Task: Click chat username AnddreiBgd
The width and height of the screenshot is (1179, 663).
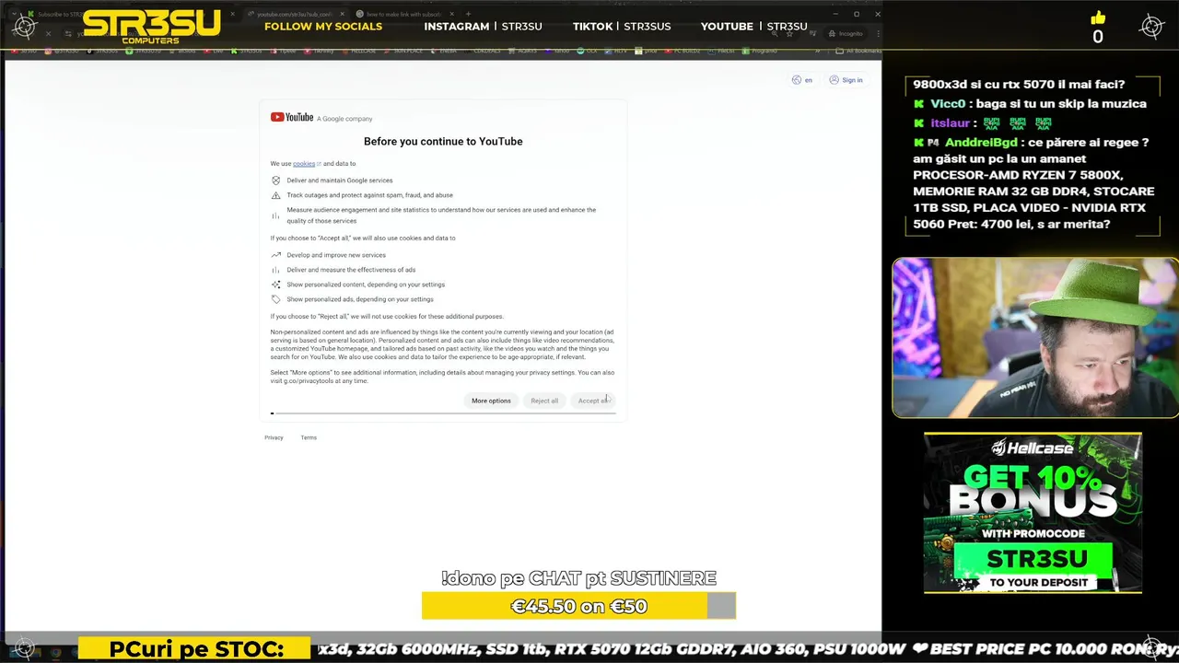Action: tap(981, 143)
